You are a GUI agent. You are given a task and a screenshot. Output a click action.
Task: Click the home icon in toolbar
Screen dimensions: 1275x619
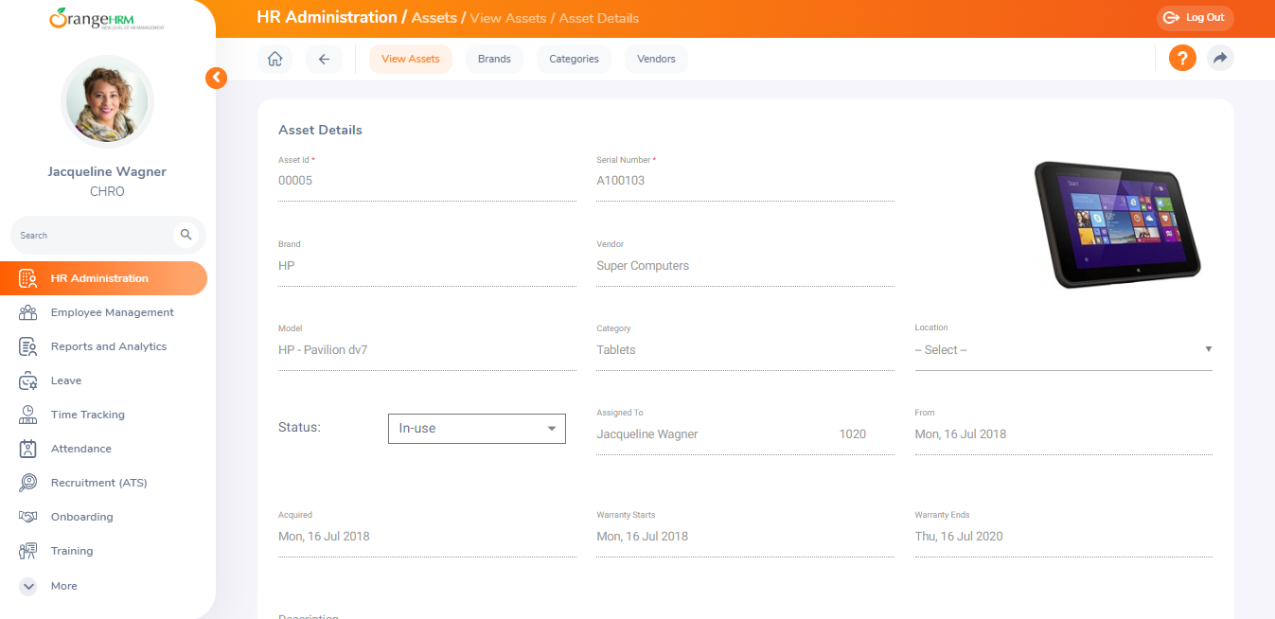coord(274,59)
